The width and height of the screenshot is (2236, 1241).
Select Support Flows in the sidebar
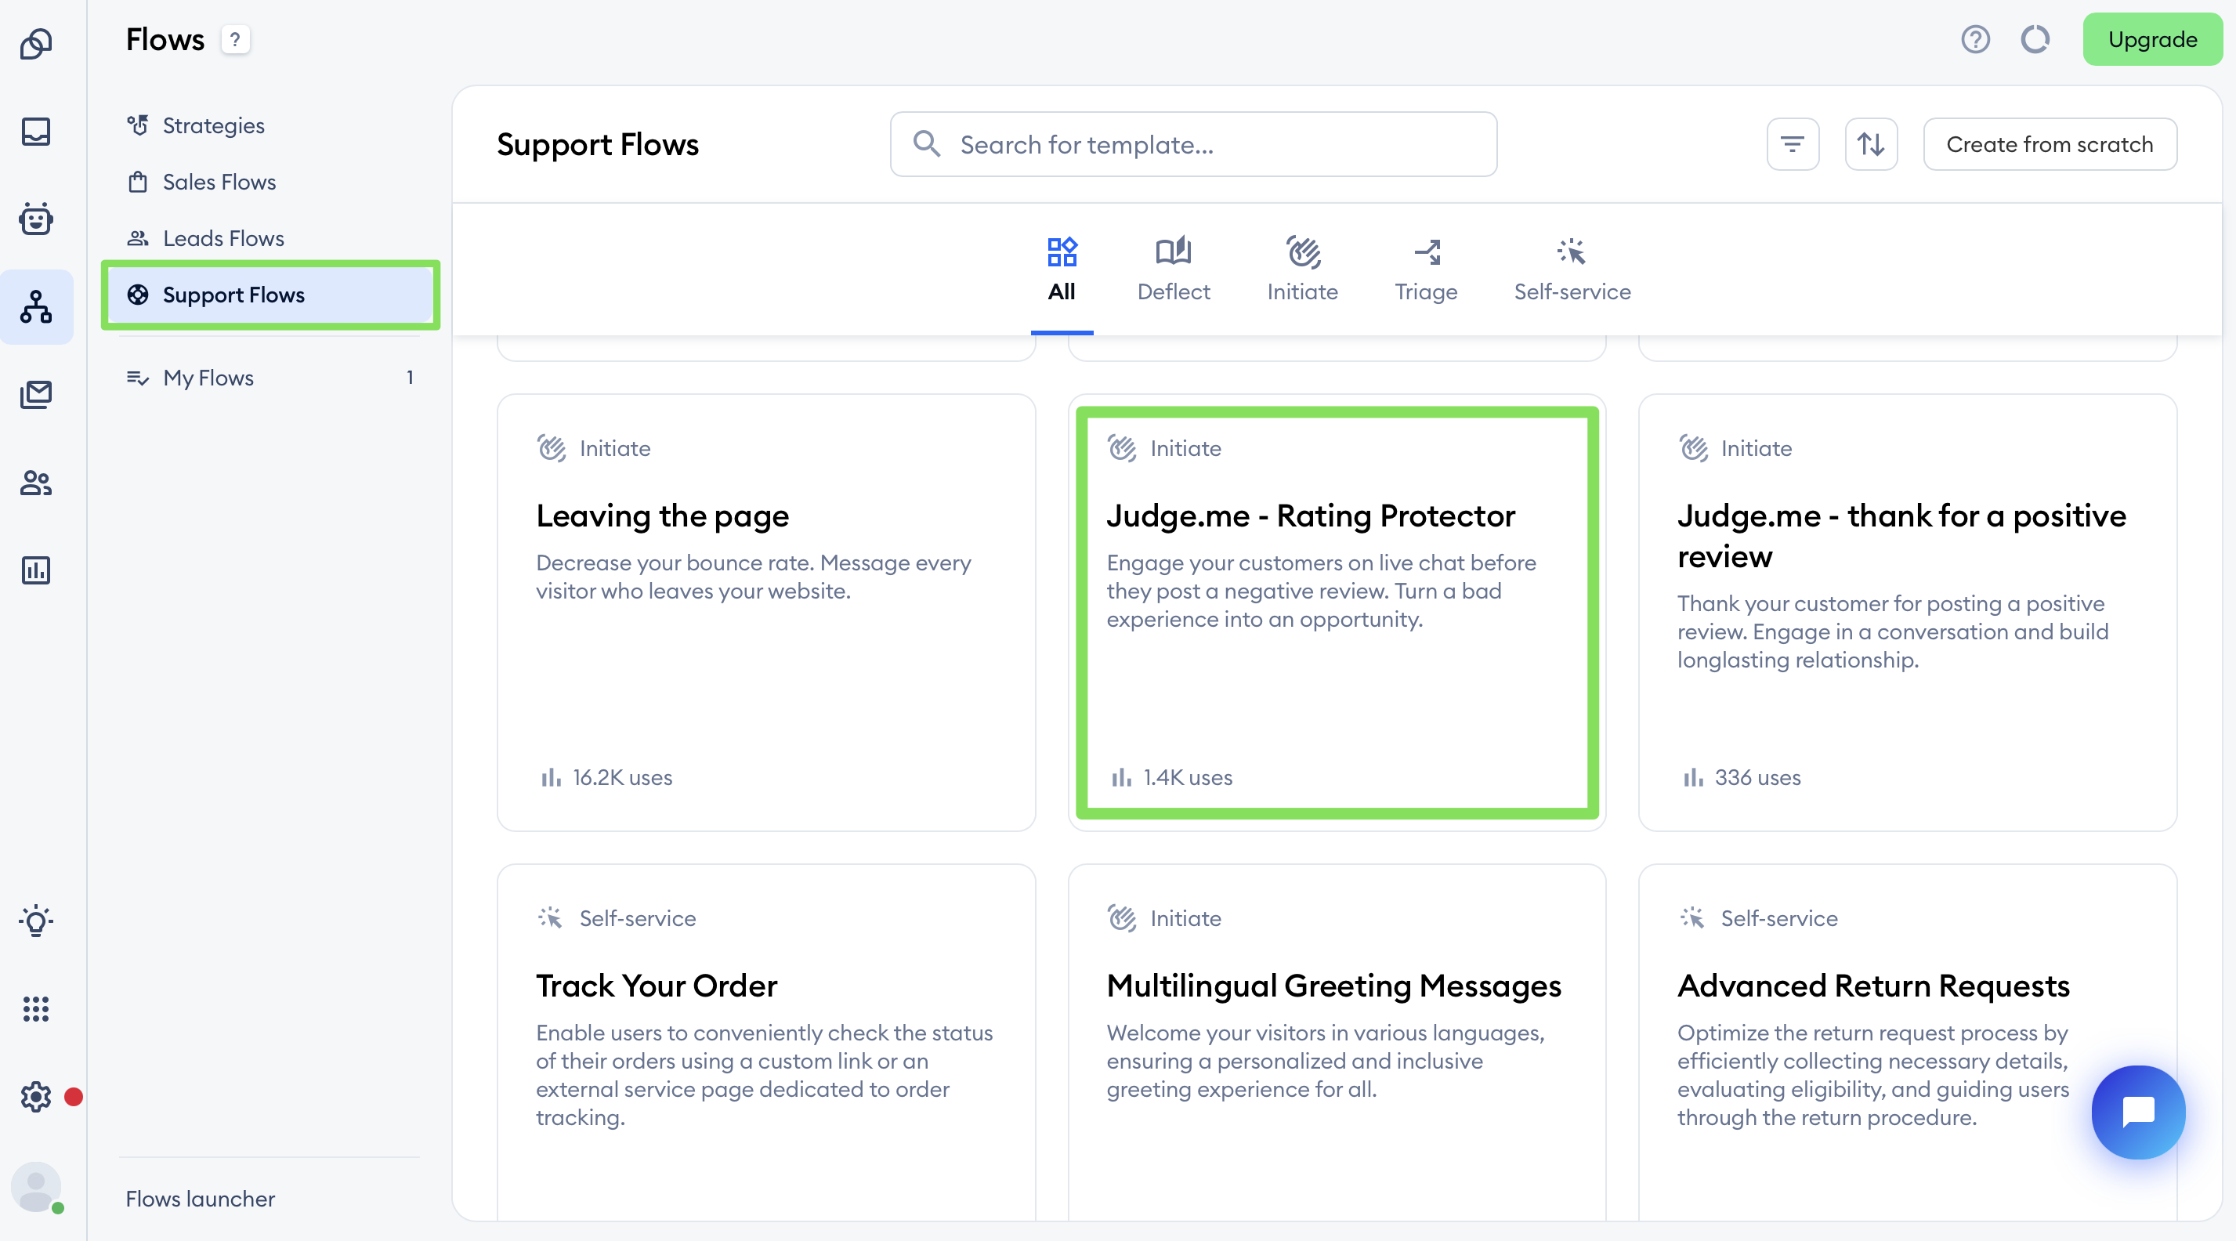(271, 295)
